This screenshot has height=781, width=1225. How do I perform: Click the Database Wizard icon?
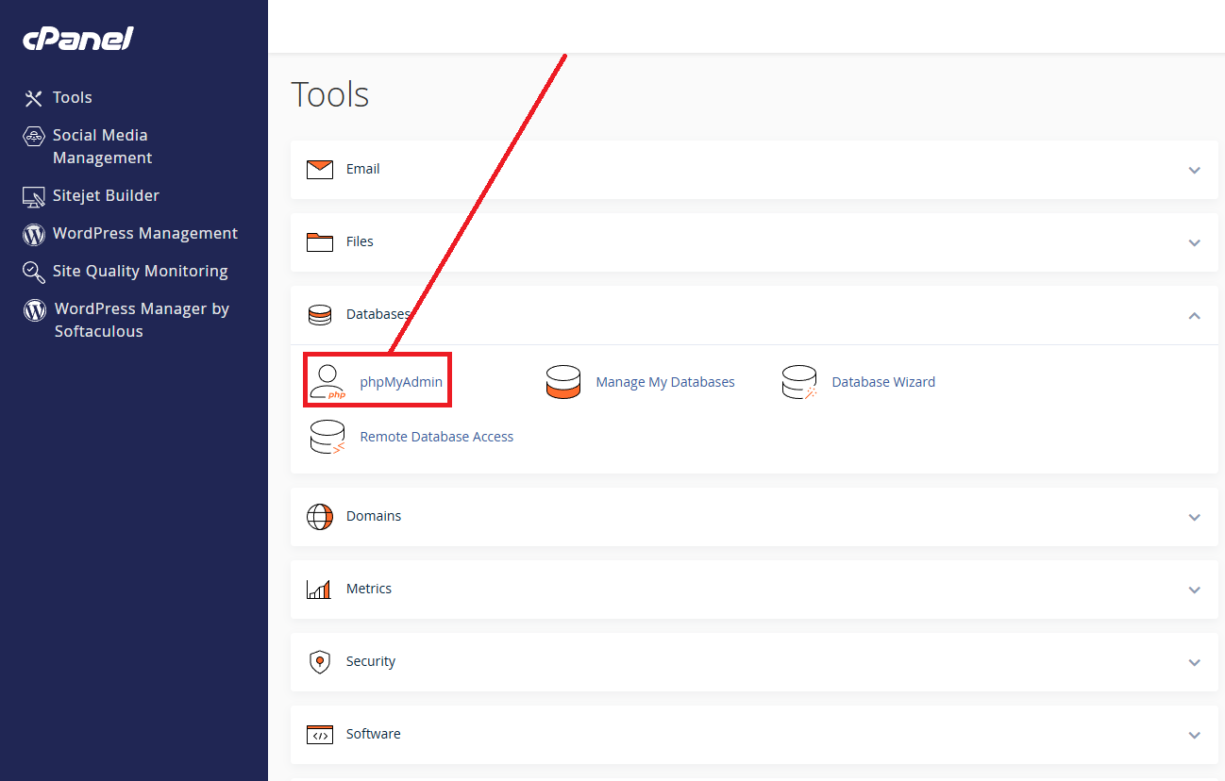coord(799,382)
